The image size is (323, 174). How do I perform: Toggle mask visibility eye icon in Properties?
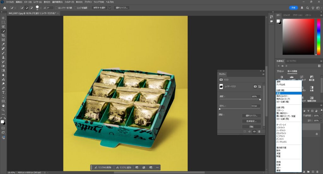(255, 132)
